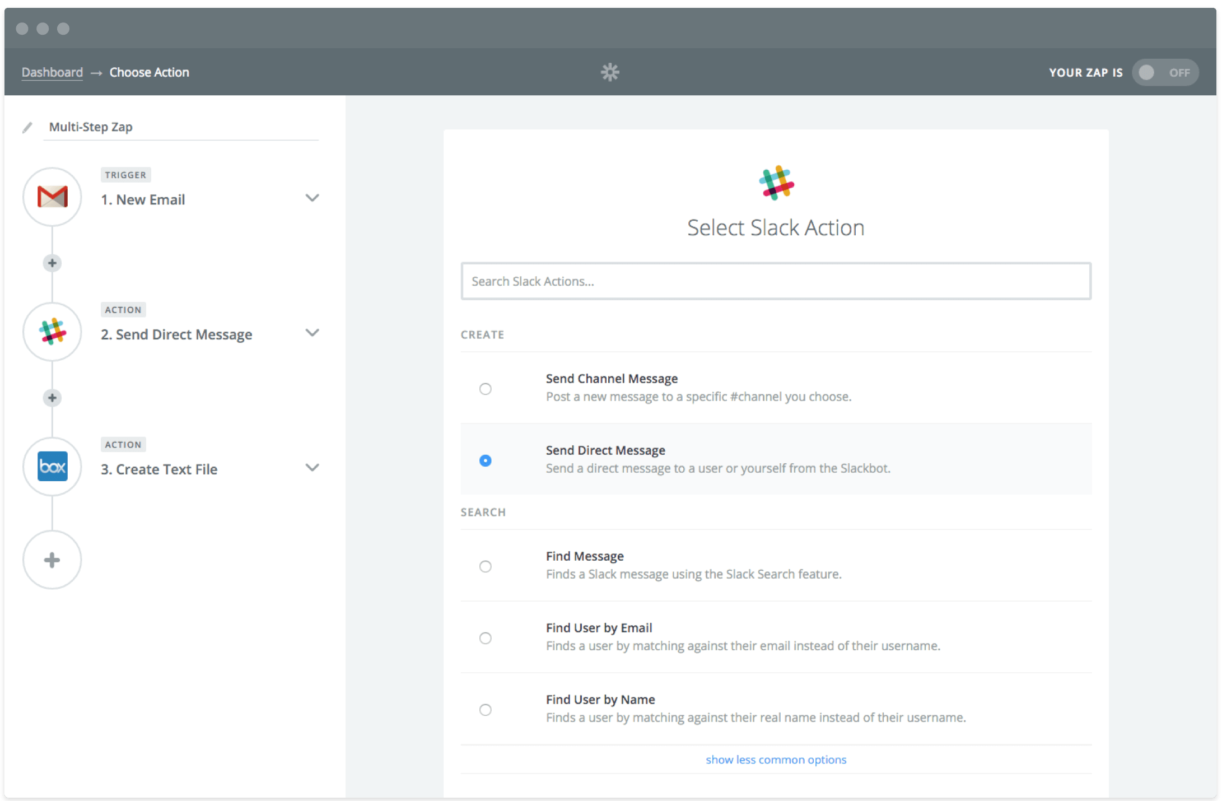Select Send Channel Message radio button

pos(486,389)
